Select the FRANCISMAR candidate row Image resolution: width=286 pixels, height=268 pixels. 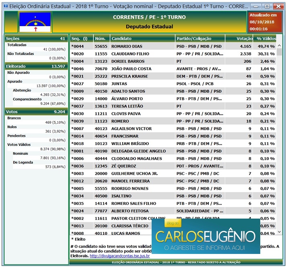173,136
